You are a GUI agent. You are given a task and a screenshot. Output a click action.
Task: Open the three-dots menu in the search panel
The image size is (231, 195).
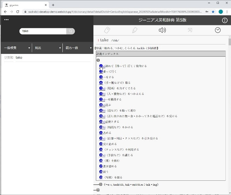tap(6, 20)
